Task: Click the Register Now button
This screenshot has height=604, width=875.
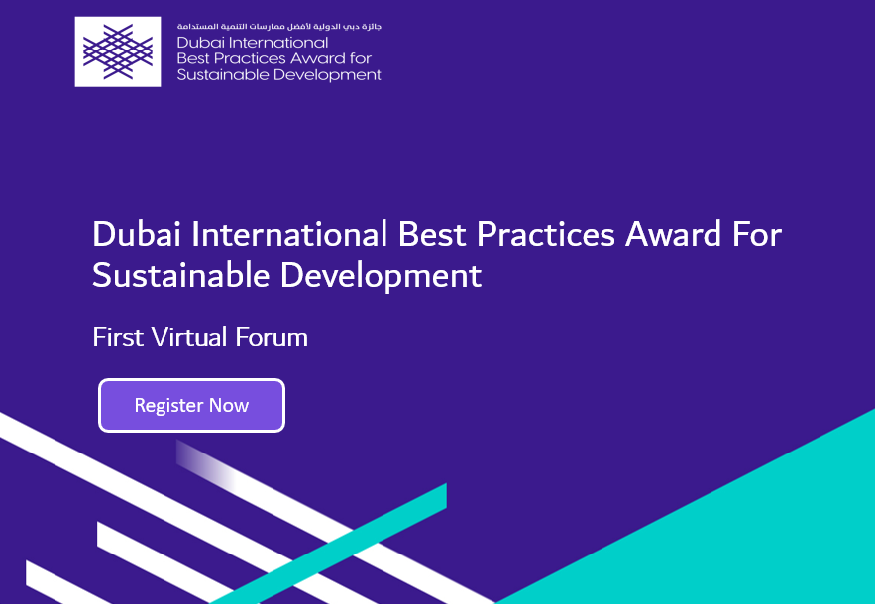Action: click(191, 405)
